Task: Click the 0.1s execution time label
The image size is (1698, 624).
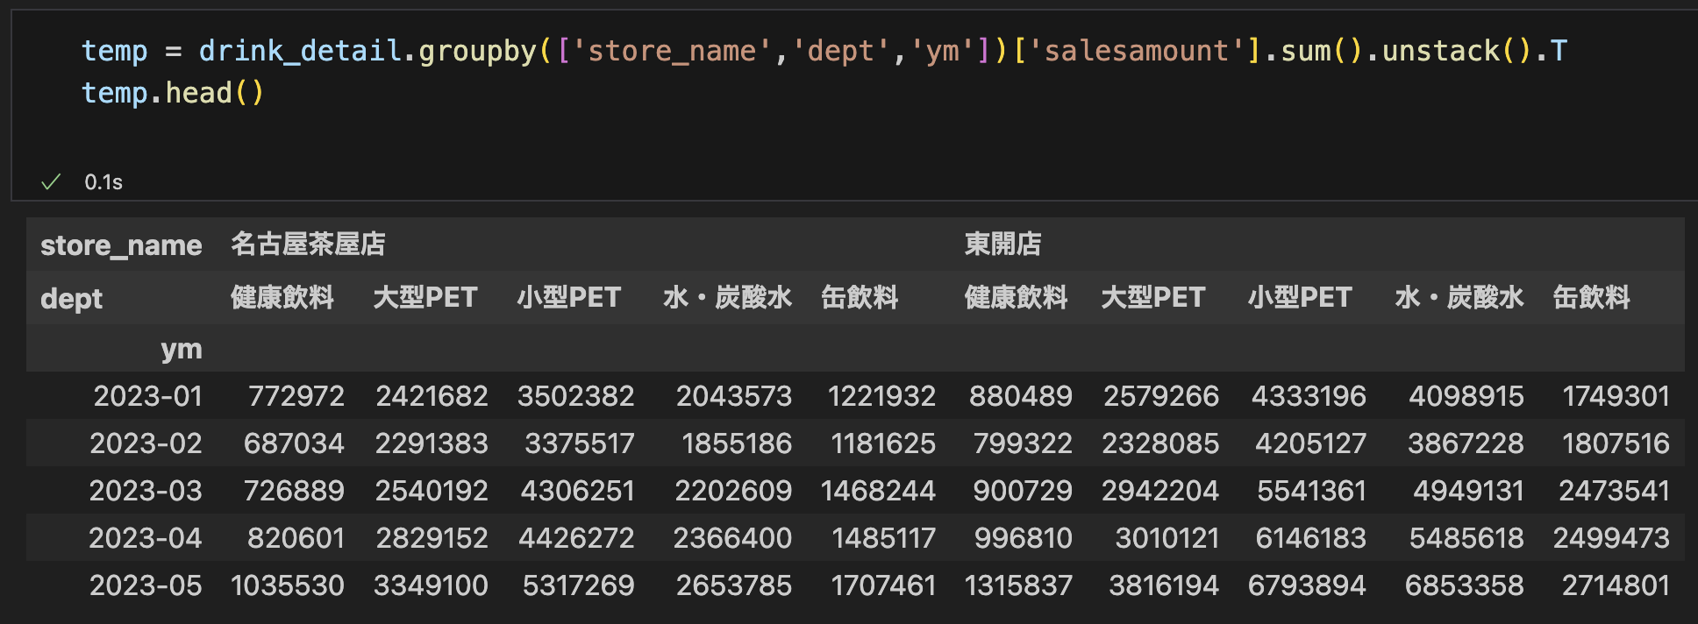Action: click(103, 182)
